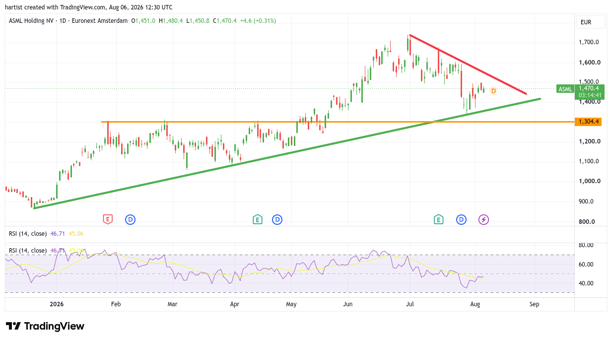
Task: Click the high value H1,480.4
Action: coord(171,21)
